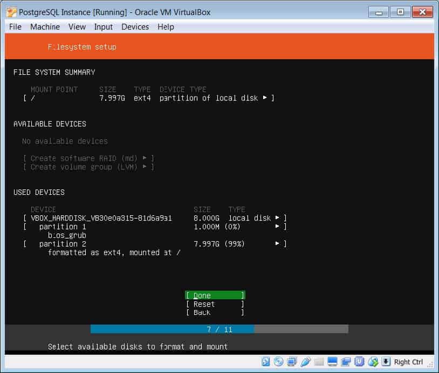Select the highlighted Done button
Screen dimensions: 439x373
pos(215,295)
